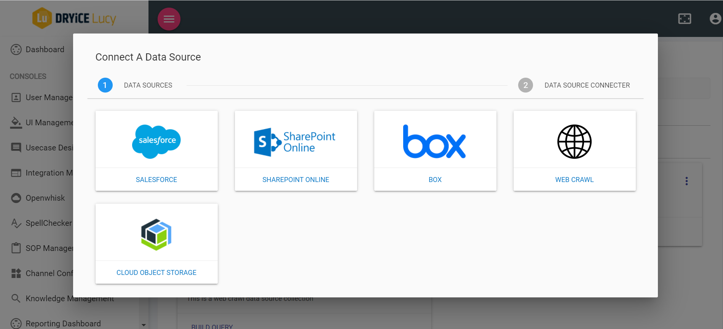This screenshot has width=723, height=329.
Task: Click the CONSOLES section header
Action: [28, 77]
